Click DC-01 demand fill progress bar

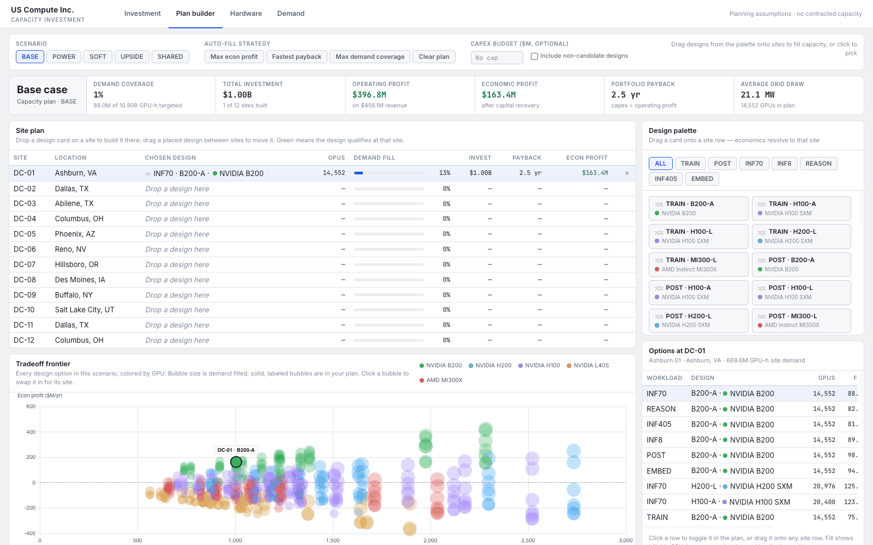tap(389, 173)
